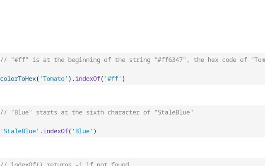Click the closing parenthesis after 'Blue'
Screen dimensions: 265x166
point(95,131)
